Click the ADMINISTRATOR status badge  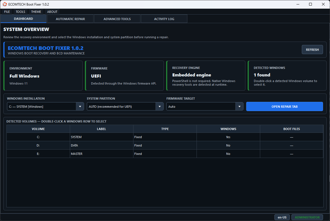tap(307, 217)
